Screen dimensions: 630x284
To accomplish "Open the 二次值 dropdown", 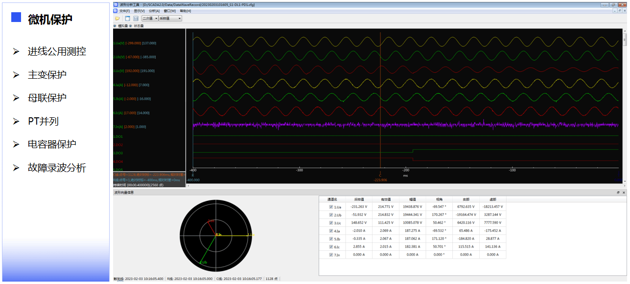I will (x=149, y=18).
